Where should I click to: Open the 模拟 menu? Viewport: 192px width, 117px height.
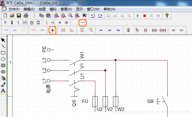53,9
